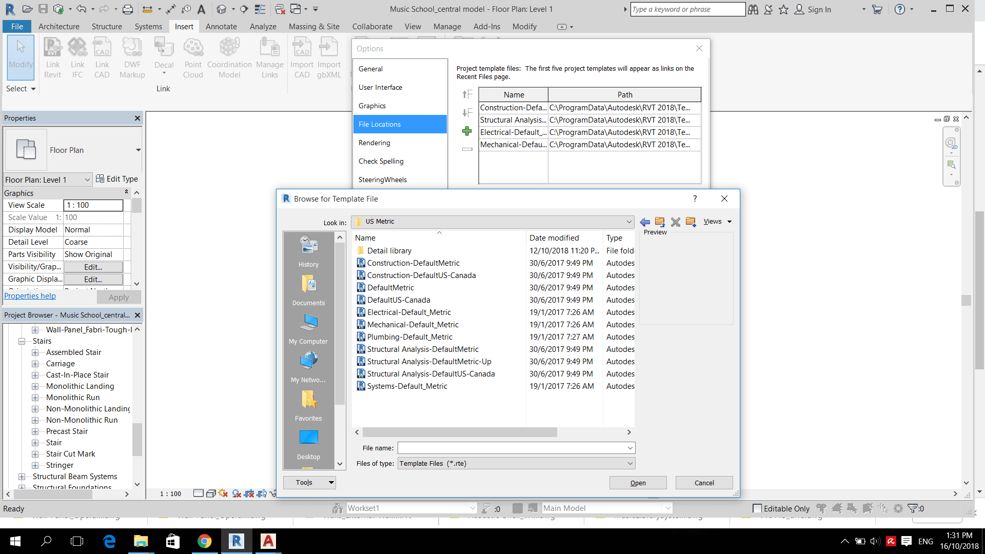This screenshot has width=985, height=554.
Task: Click the delete X icon in browse toolbar
Action: tap(675, 222)
